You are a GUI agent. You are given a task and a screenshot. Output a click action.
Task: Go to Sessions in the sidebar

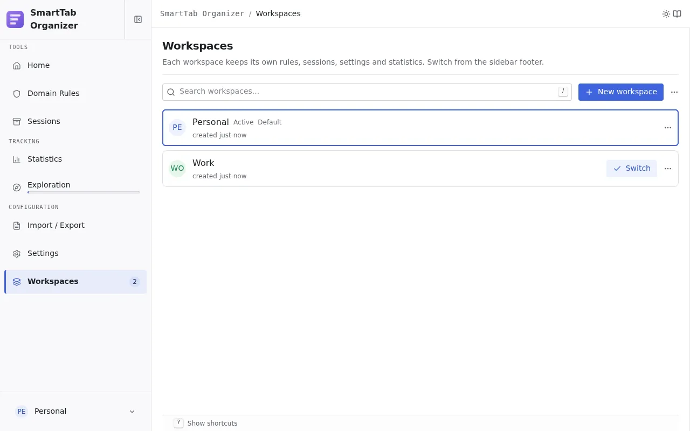click(75, 121)
